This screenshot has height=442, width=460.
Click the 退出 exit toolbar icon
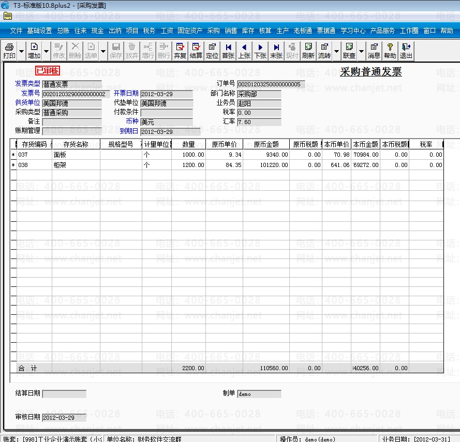pyautogui.click(x=406, y=51)
